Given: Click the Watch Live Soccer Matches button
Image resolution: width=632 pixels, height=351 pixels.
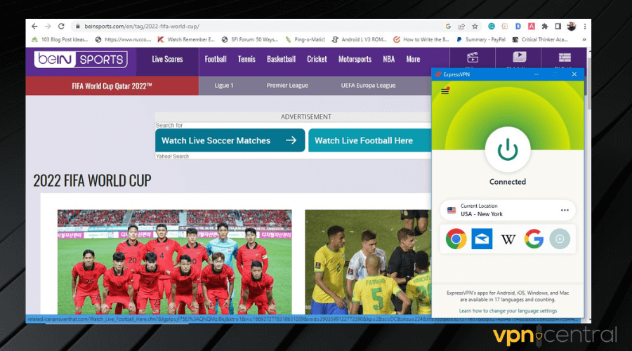Looking at the screenshot, I should (x=230, y=140).
